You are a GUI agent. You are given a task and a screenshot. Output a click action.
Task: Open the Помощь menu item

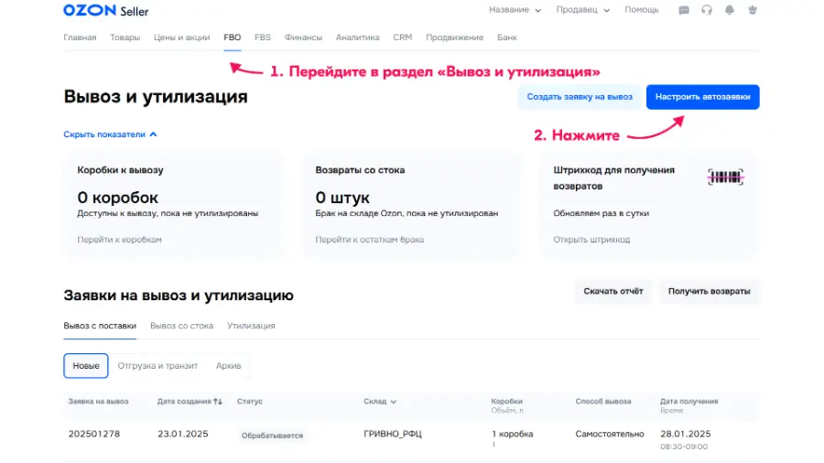click(x=641, y=10)
